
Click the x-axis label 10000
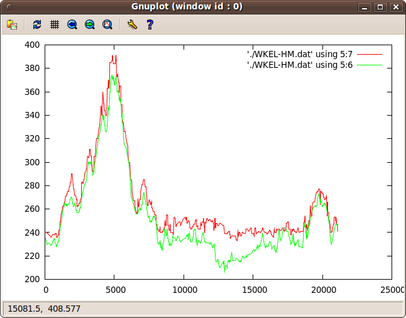coord(185,290)
